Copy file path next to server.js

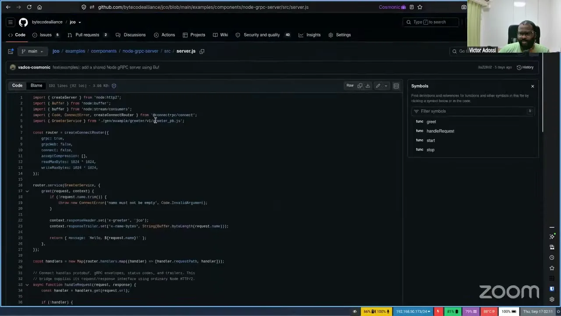(202, 51)
